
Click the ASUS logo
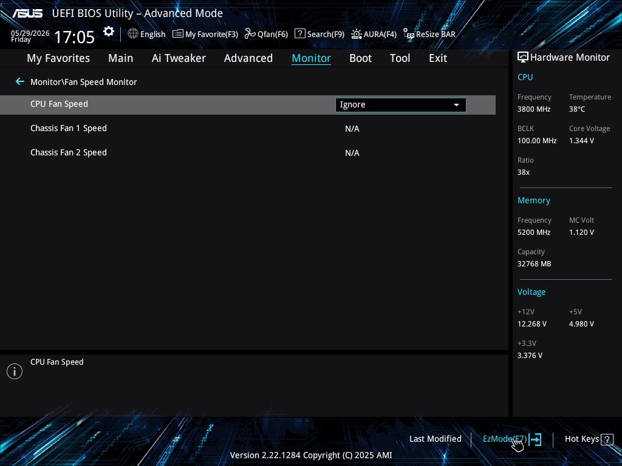(x=27, y=13)
